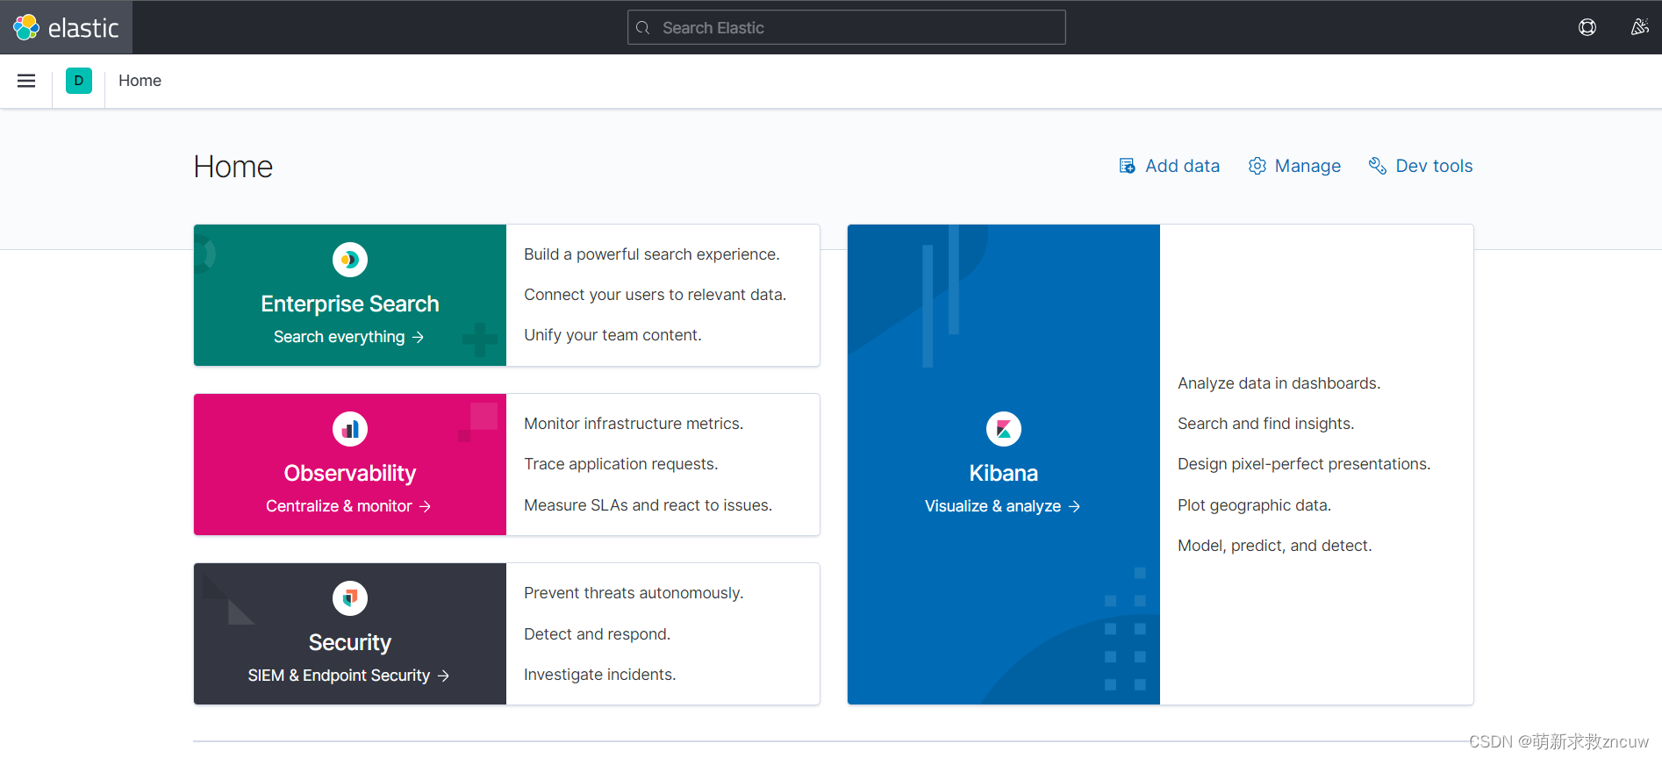1662x758 pixels.
Task: Click 'Prevent threats autonomously.' text
Action: (634, 593)
